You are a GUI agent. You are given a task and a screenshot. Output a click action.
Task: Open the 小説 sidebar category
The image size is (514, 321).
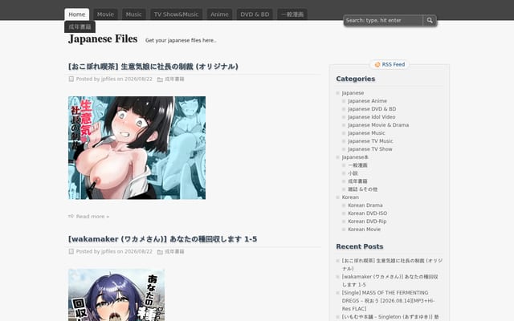pyautogui.click(x=353, y=173)
